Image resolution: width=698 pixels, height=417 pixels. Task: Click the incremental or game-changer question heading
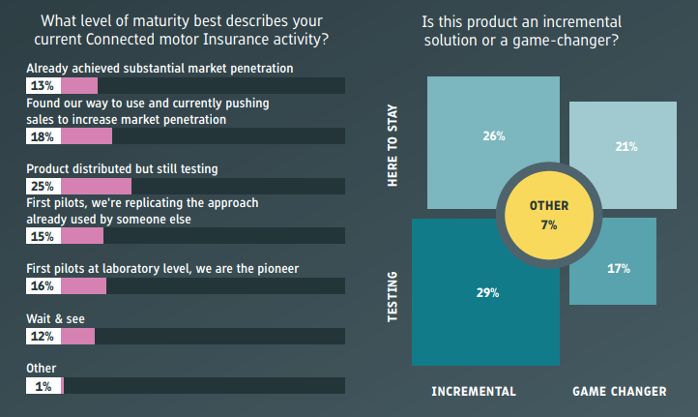pos(522,31)
